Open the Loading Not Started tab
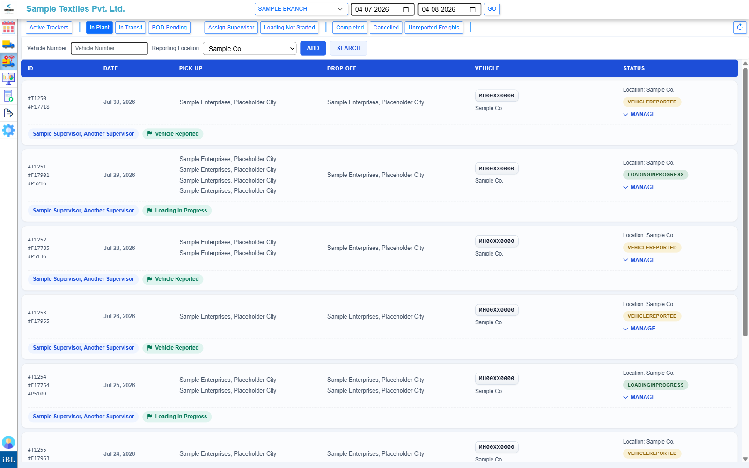 click(x=289, y=28)
